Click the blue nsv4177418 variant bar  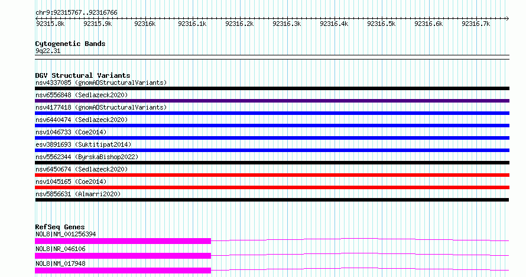click(x=272, y=113)
